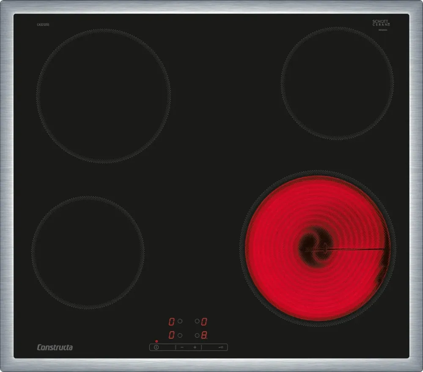Click the Schott Ceran logo
Screen dimensions: 423x372
381,23
